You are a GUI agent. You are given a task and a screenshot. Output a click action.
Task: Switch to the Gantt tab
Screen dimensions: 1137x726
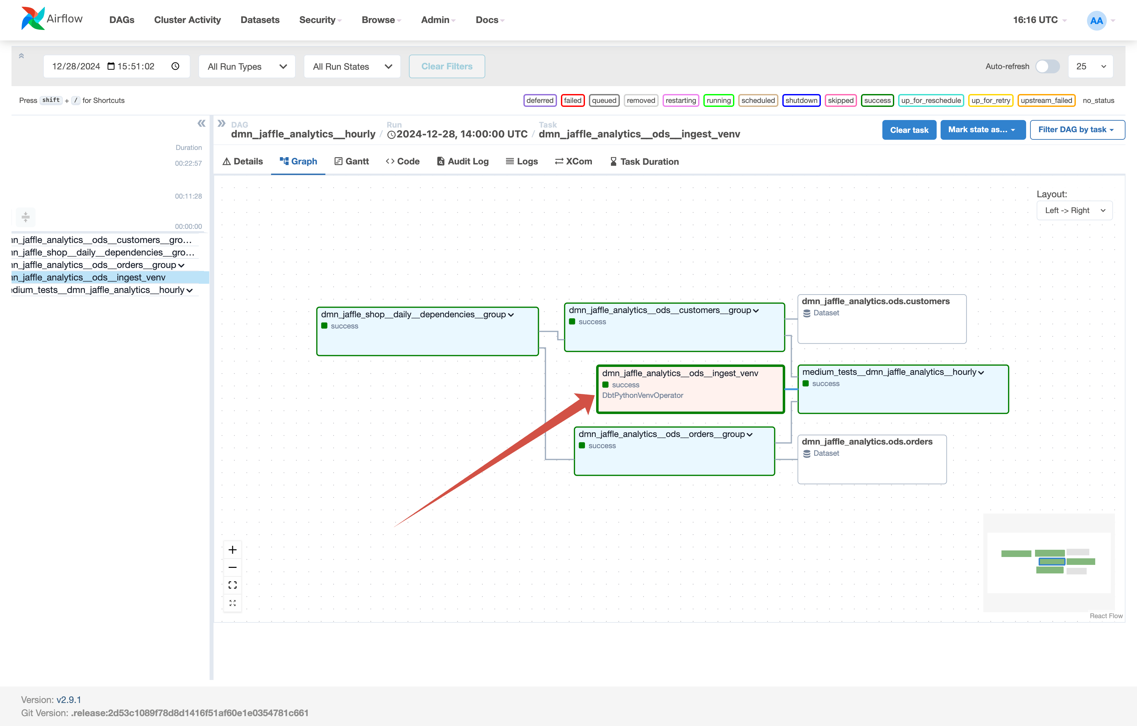pyautogui.click(x=351, y=161)
